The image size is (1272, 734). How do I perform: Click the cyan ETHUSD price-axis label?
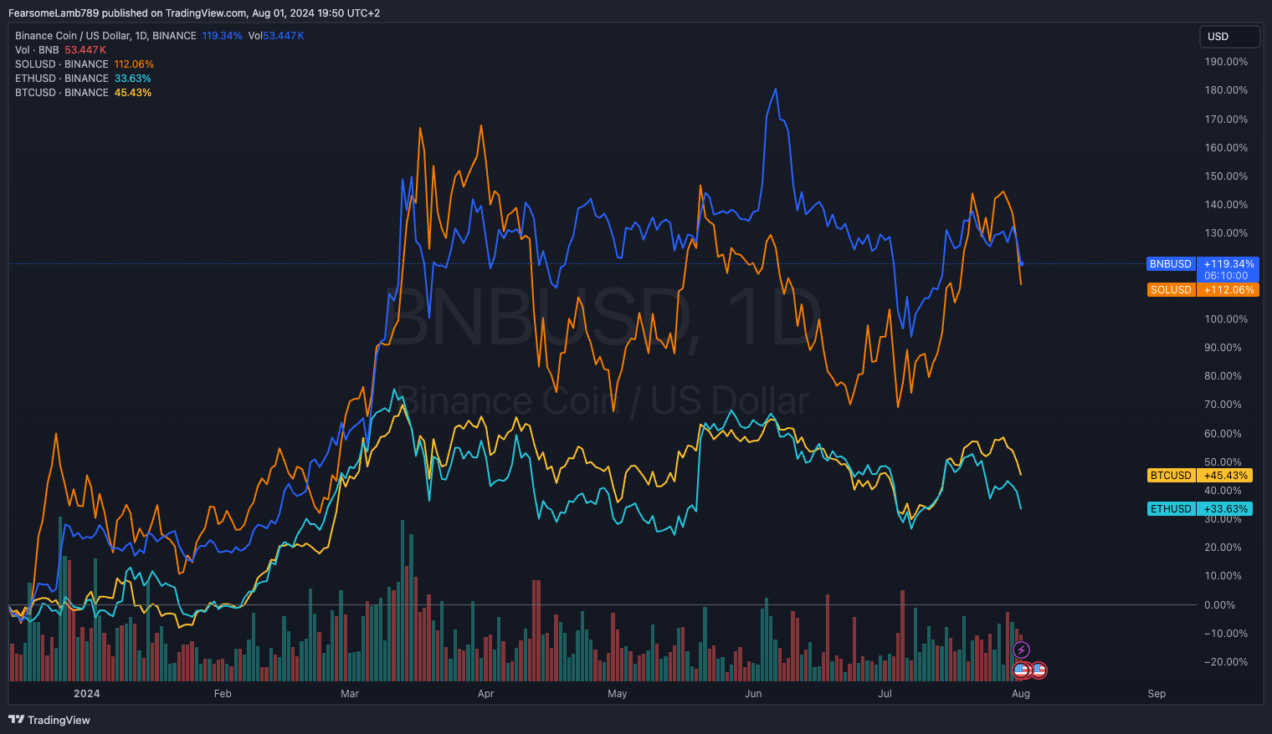tap(1171, 509)
